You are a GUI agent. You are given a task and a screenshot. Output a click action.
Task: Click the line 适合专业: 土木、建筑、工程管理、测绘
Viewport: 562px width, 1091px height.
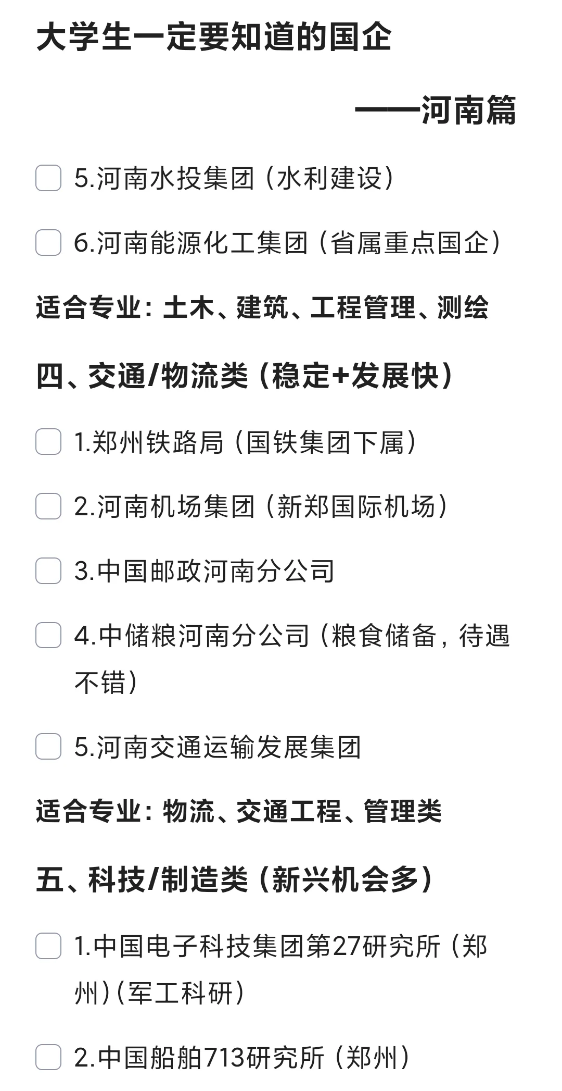pyautogui.click(x=262, y=307)
